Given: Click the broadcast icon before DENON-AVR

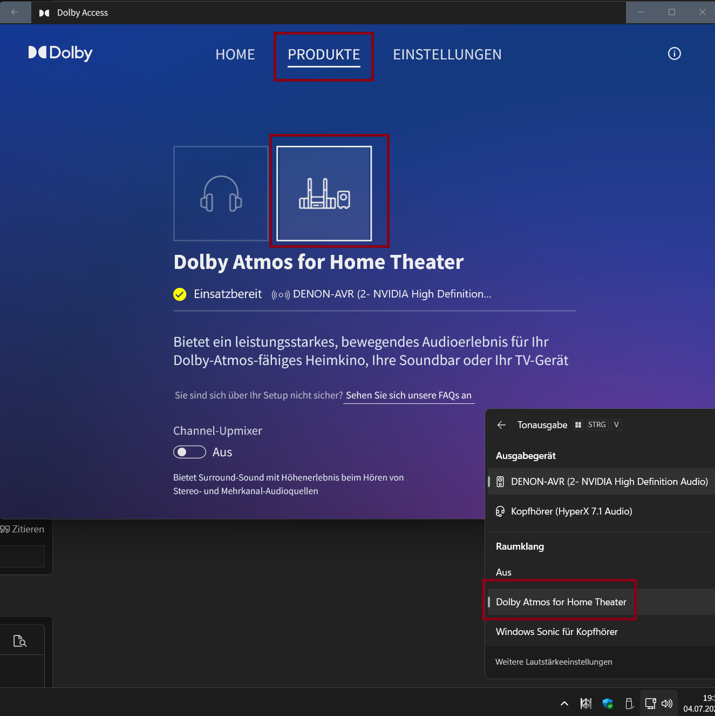Looking at the screenshot, I should [x=281, y=295].
